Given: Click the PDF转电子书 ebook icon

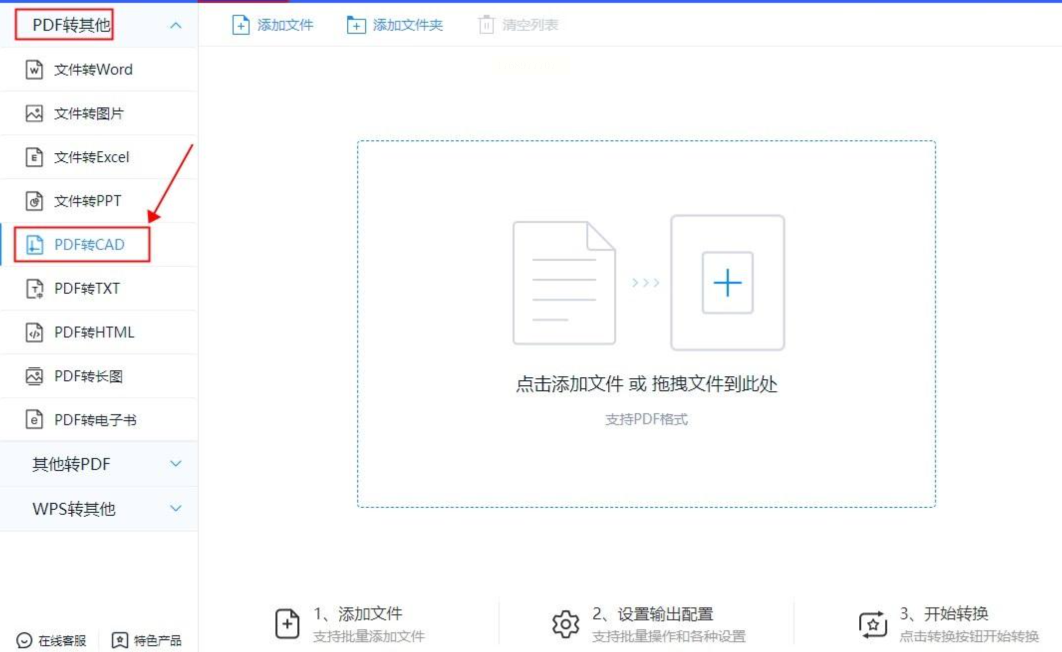Looking at the screenshot, I should 34,420.
